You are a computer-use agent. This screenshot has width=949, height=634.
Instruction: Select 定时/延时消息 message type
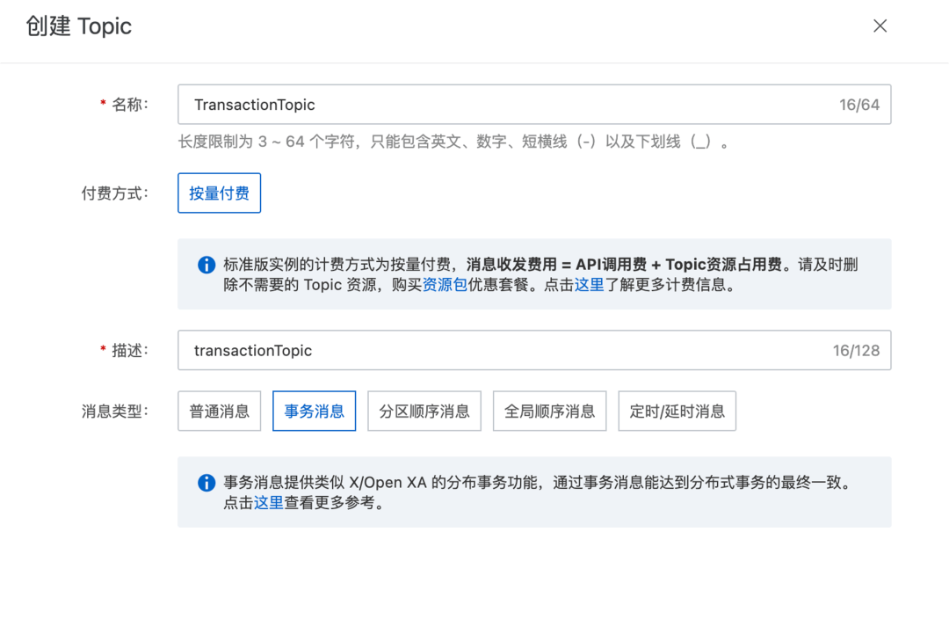[677, 412]
